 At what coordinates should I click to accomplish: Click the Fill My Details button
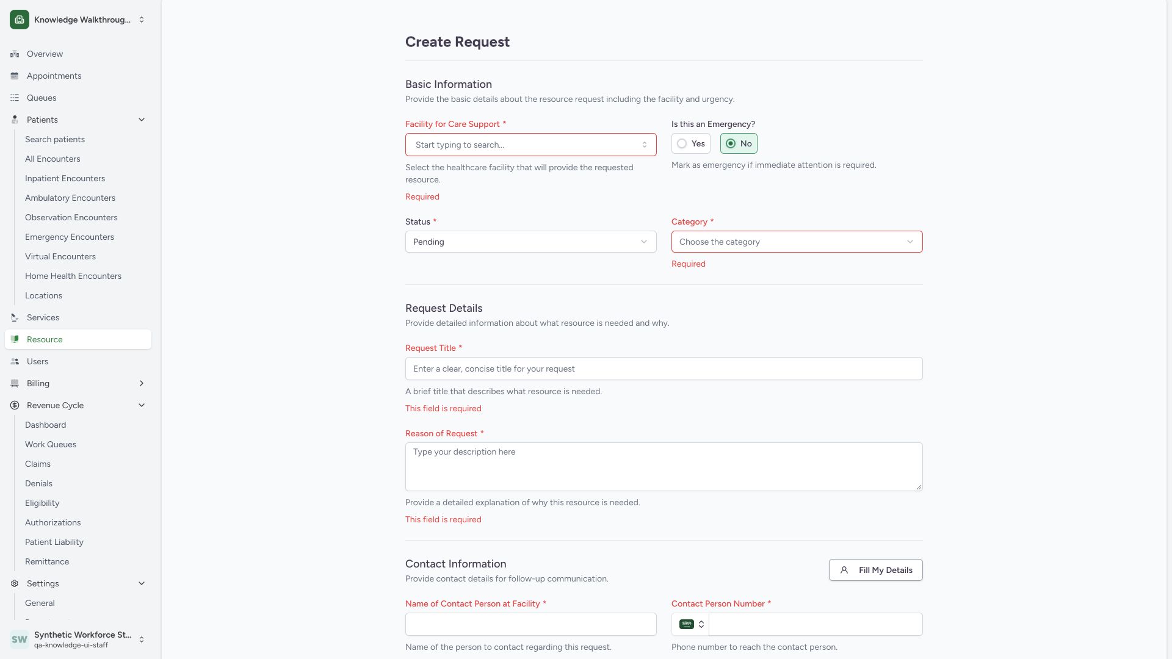tap(876, 571)
